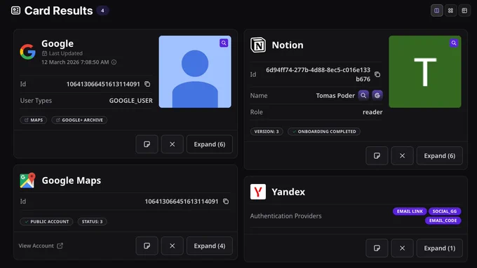Switch to the two-column layout view icon
Screen dimensions: 477x268
(x=436, y=10)
